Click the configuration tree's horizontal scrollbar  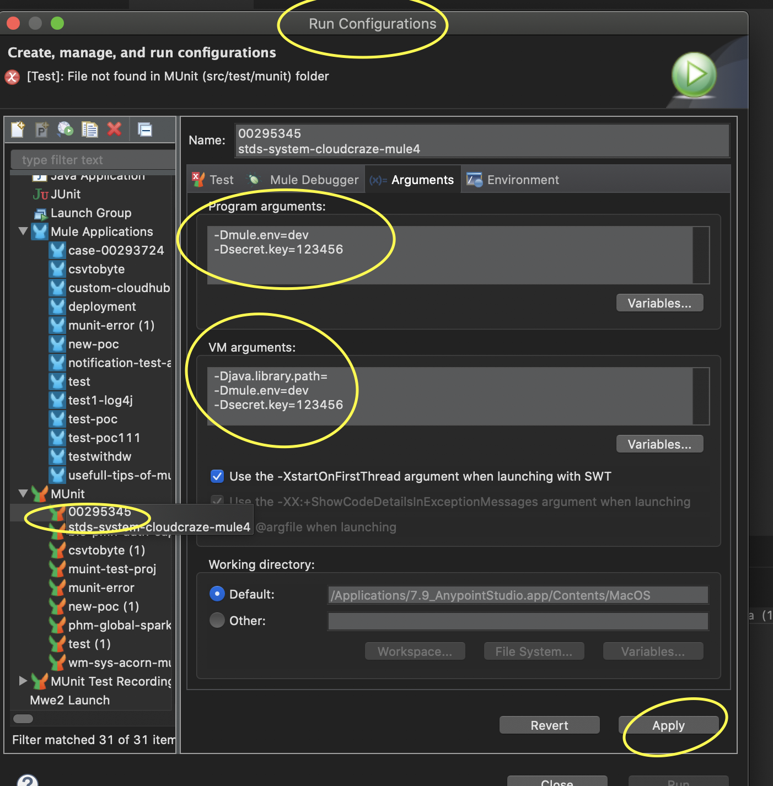coord(23,719)
